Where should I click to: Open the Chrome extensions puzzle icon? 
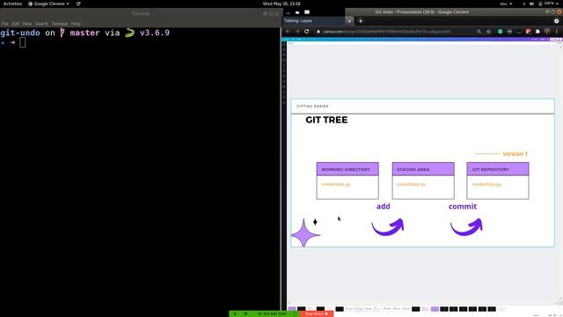537,32
